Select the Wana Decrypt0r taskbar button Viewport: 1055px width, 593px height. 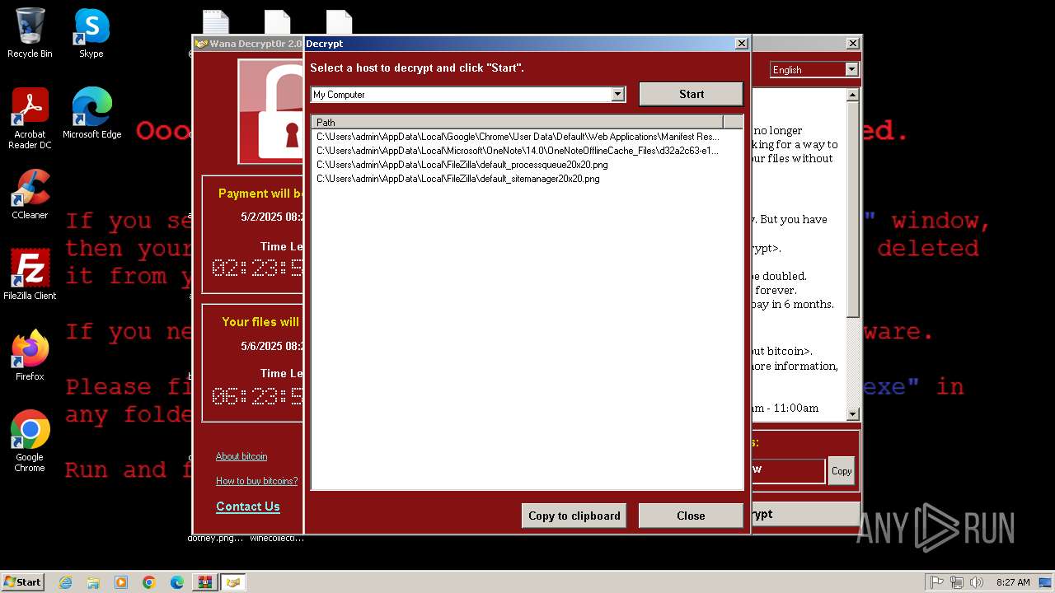(233, 582)
